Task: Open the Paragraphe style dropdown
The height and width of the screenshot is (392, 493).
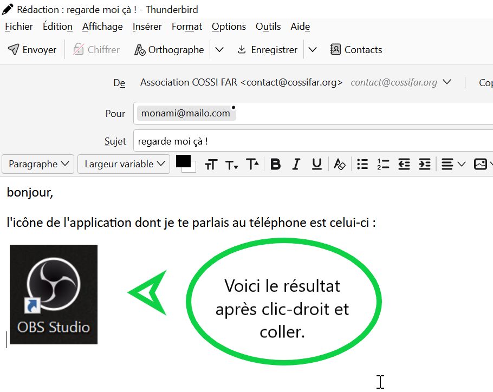Action: coord(38,164)
